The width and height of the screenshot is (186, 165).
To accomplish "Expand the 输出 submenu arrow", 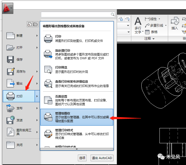I will [37, 83].
